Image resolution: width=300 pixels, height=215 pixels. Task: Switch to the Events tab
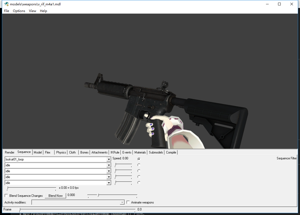pyautogui.click(x=127, y=152)
